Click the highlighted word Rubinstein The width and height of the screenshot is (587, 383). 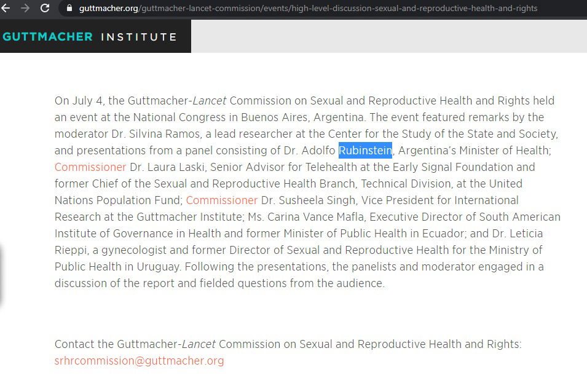(x=365, y=151)
